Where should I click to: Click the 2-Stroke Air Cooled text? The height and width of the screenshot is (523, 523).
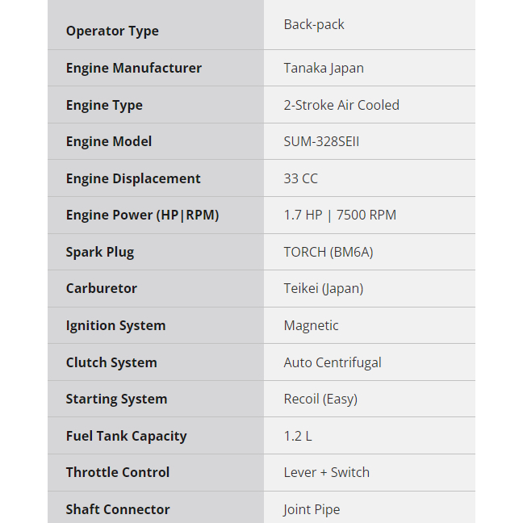click(341, 105)
